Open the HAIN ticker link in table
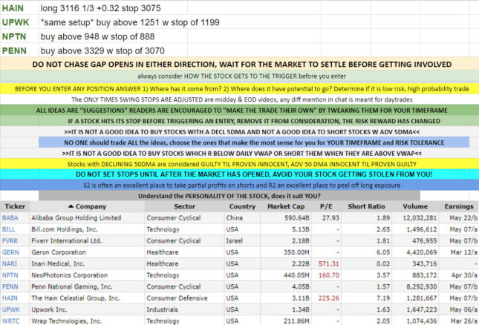This screenshot has width=479, height=325. point(10,298)
